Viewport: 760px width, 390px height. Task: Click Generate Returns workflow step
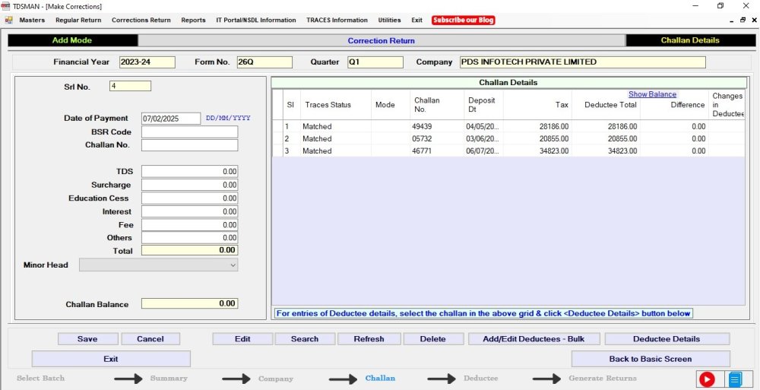pos(603,379)
